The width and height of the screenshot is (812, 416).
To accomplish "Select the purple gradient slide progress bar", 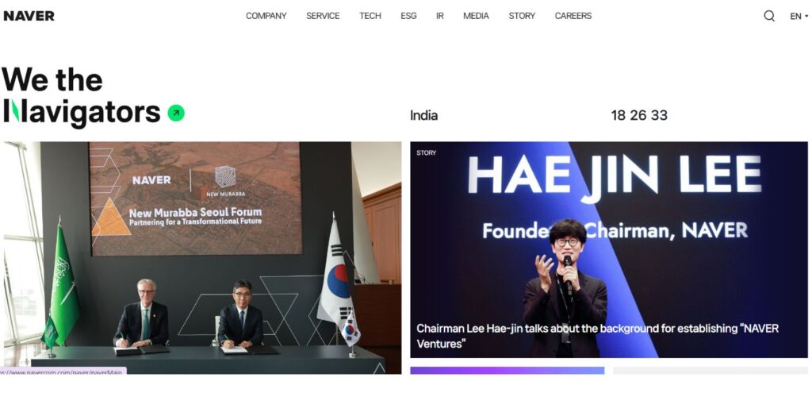I will point(507,371).
